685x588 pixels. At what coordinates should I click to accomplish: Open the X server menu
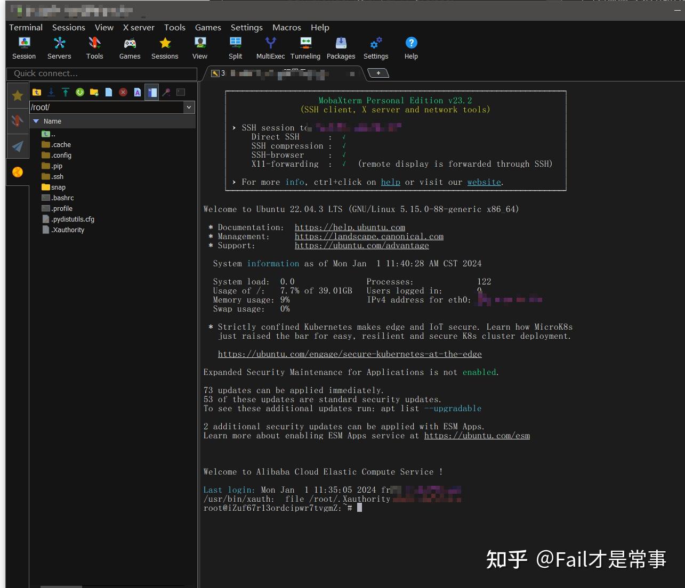(139, 27)
